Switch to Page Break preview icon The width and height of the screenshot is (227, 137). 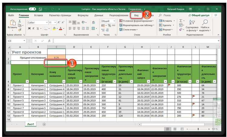(182, 129)
